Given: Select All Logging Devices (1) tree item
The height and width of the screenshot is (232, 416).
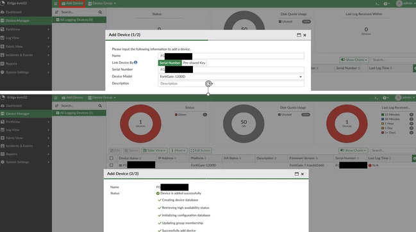Looking at the screenshot, I should (x=79, y=113).
